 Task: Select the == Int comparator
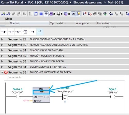pos(65,97)
